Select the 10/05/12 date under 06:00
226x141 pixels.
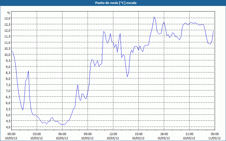point(62,138)
